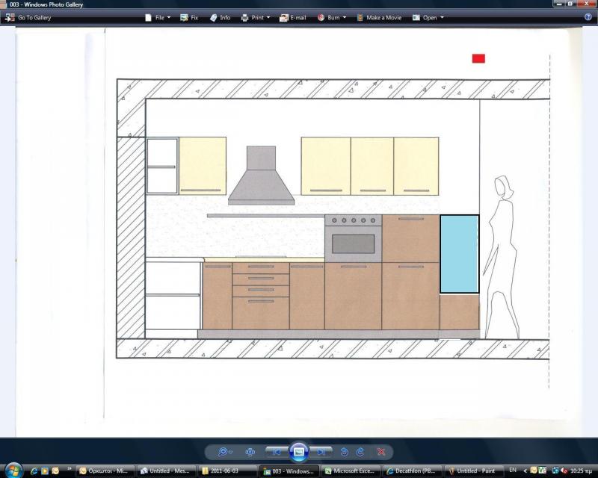The image size is (598, 478).
Task: Open the File menu dropdown
Action: click(x=158, y=17)
